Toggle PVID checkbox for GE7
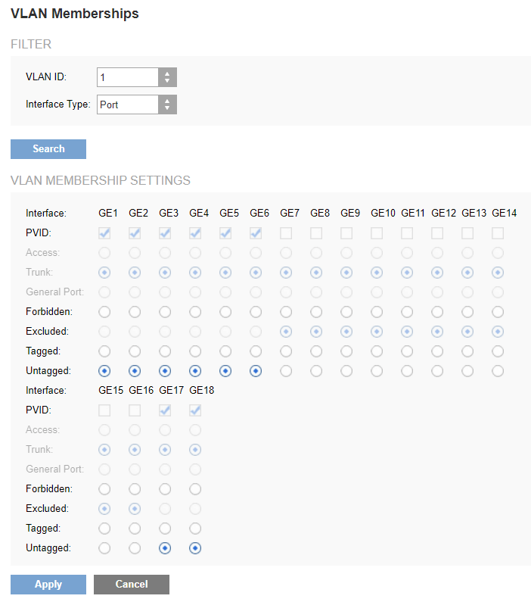Screen dimensions: 531x602 (286, 233)
